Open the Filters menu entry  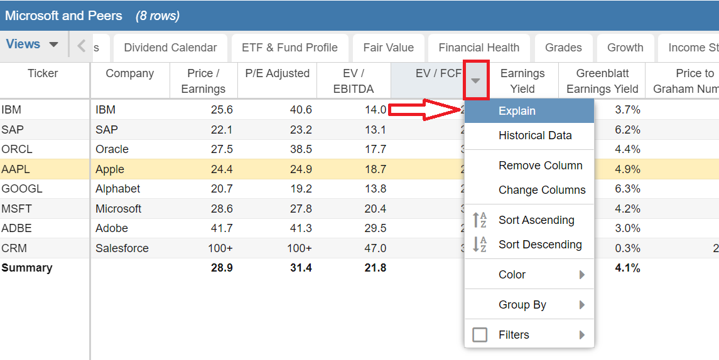pyautogui.click(x=529, y=335)
